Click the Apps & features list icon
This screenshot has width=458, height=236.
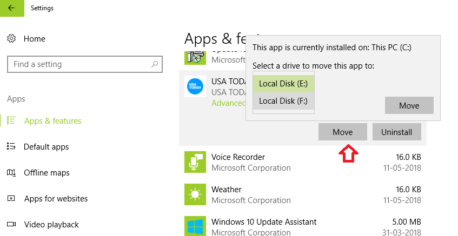(x=11, y=121)
